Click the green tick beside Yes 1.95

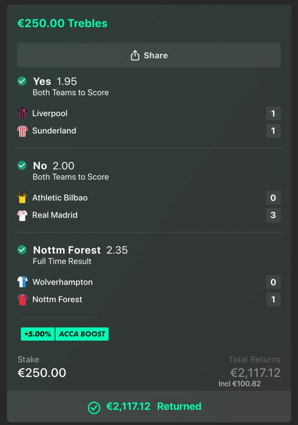tap(22, 81)
